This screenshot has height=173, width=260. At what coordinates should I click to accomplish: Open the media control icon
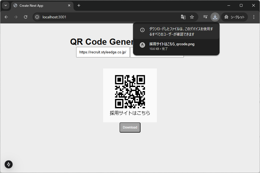[205, 17]
